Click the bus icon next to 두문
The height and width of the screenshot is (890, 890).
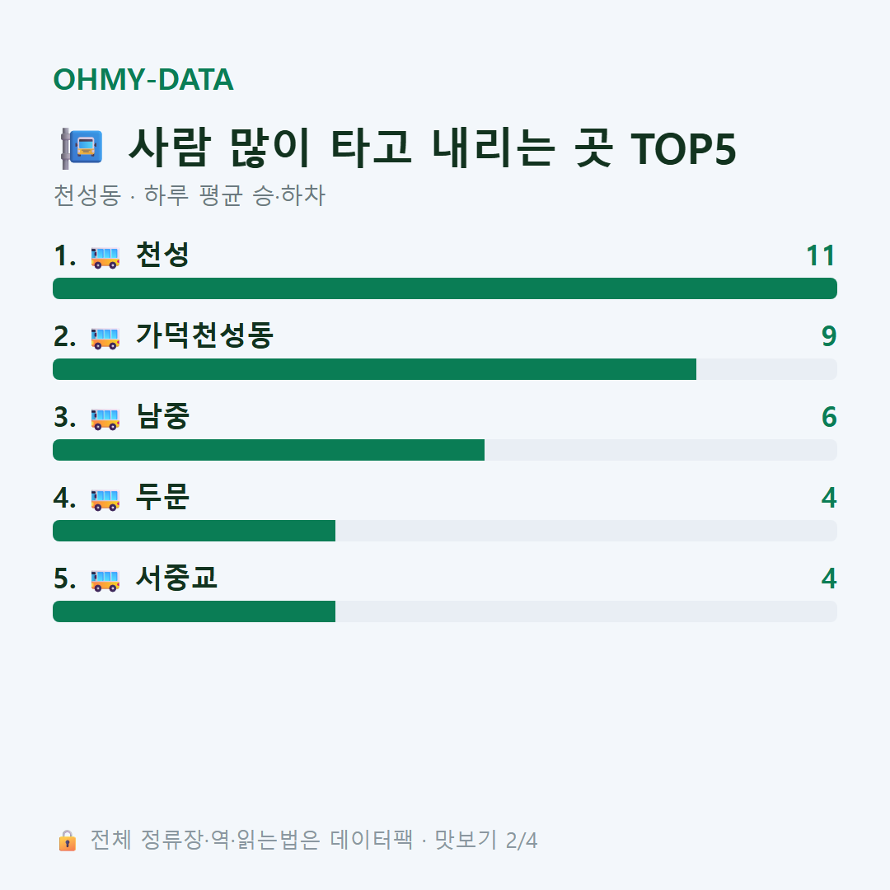coord(105,499)
